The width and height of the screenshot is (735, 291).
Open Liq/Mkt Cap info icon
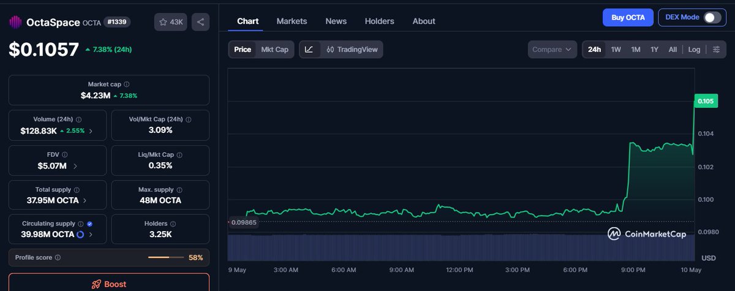click(181, 155)
